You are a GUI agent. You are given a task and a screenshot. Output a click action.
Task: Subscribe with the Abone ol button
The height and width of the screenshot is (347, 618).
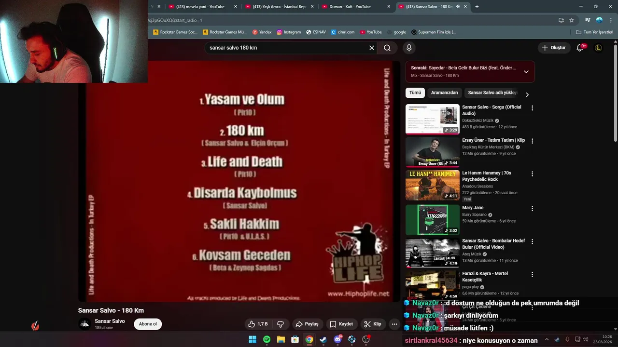pos(148,324)
